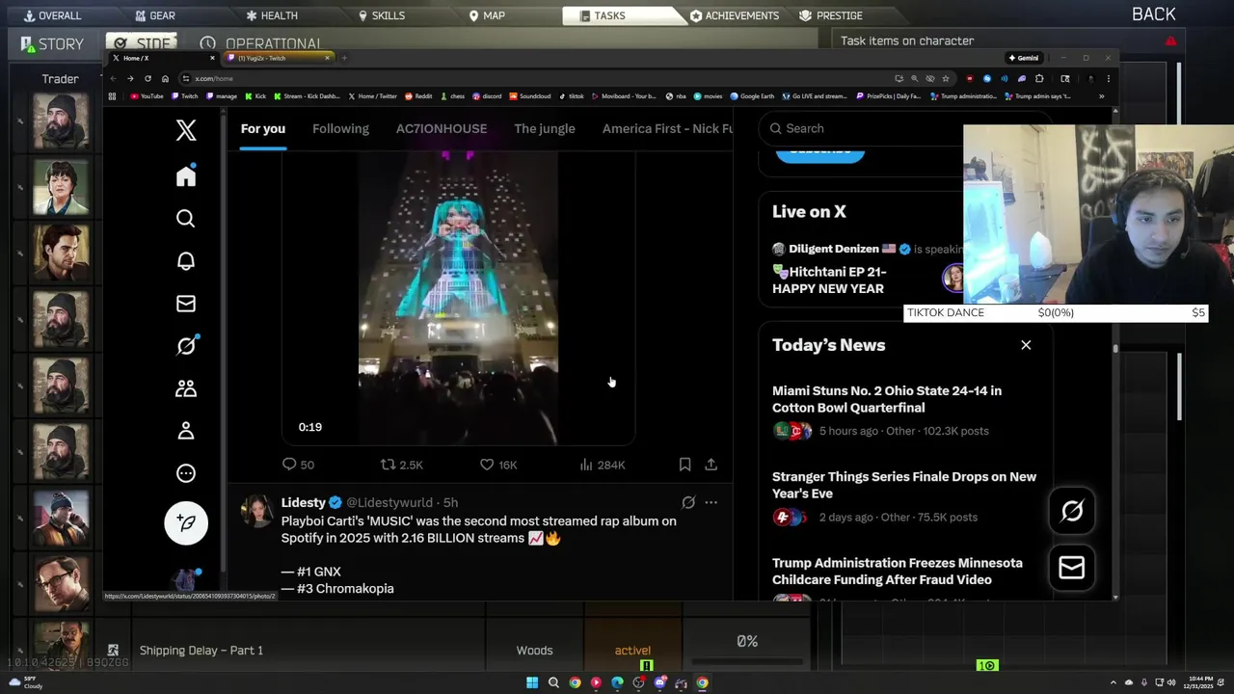
Task: Open Notifications bell in X sidebar
Action: tap(186, 261)
